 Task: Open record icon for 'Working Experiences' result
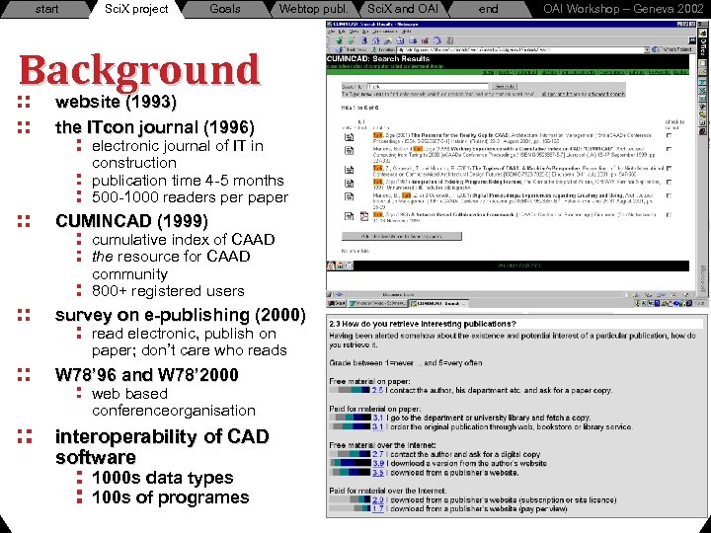coord(350,150)
